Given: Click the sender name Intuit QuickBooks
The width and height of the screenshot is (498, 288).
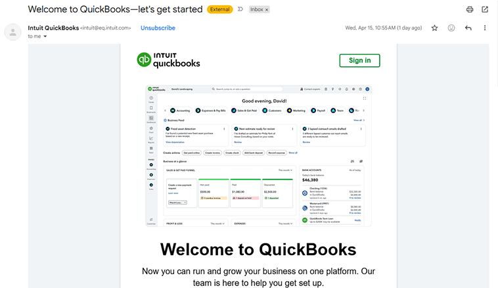Looking at the screenshot, I should [53, 28].
